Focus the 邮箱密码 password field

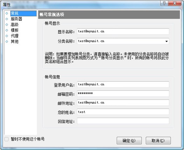(123, 93)
